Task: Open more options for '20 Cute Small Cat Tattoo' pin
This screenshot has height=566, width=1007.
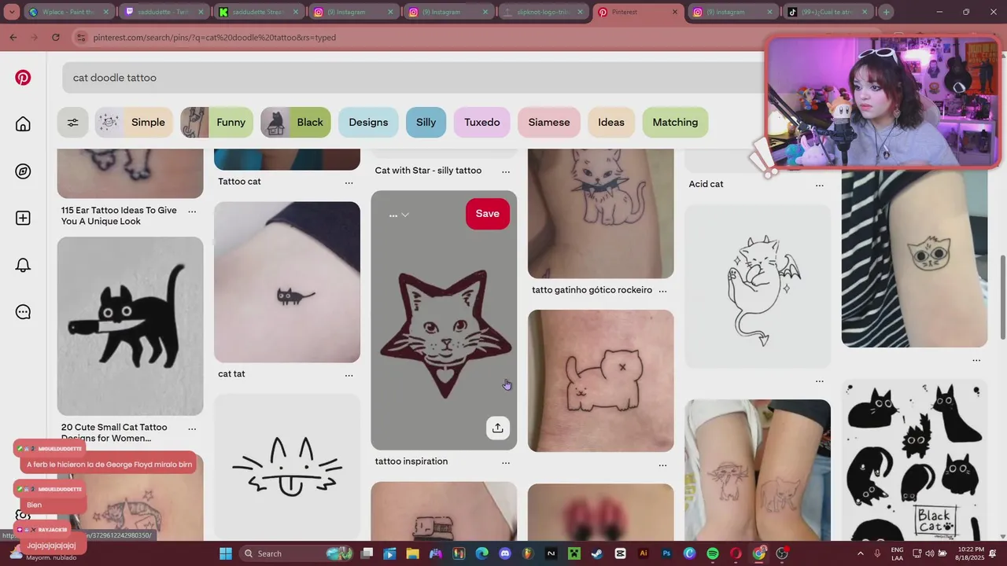Action: pyautogui.click(x=192, y=428)
